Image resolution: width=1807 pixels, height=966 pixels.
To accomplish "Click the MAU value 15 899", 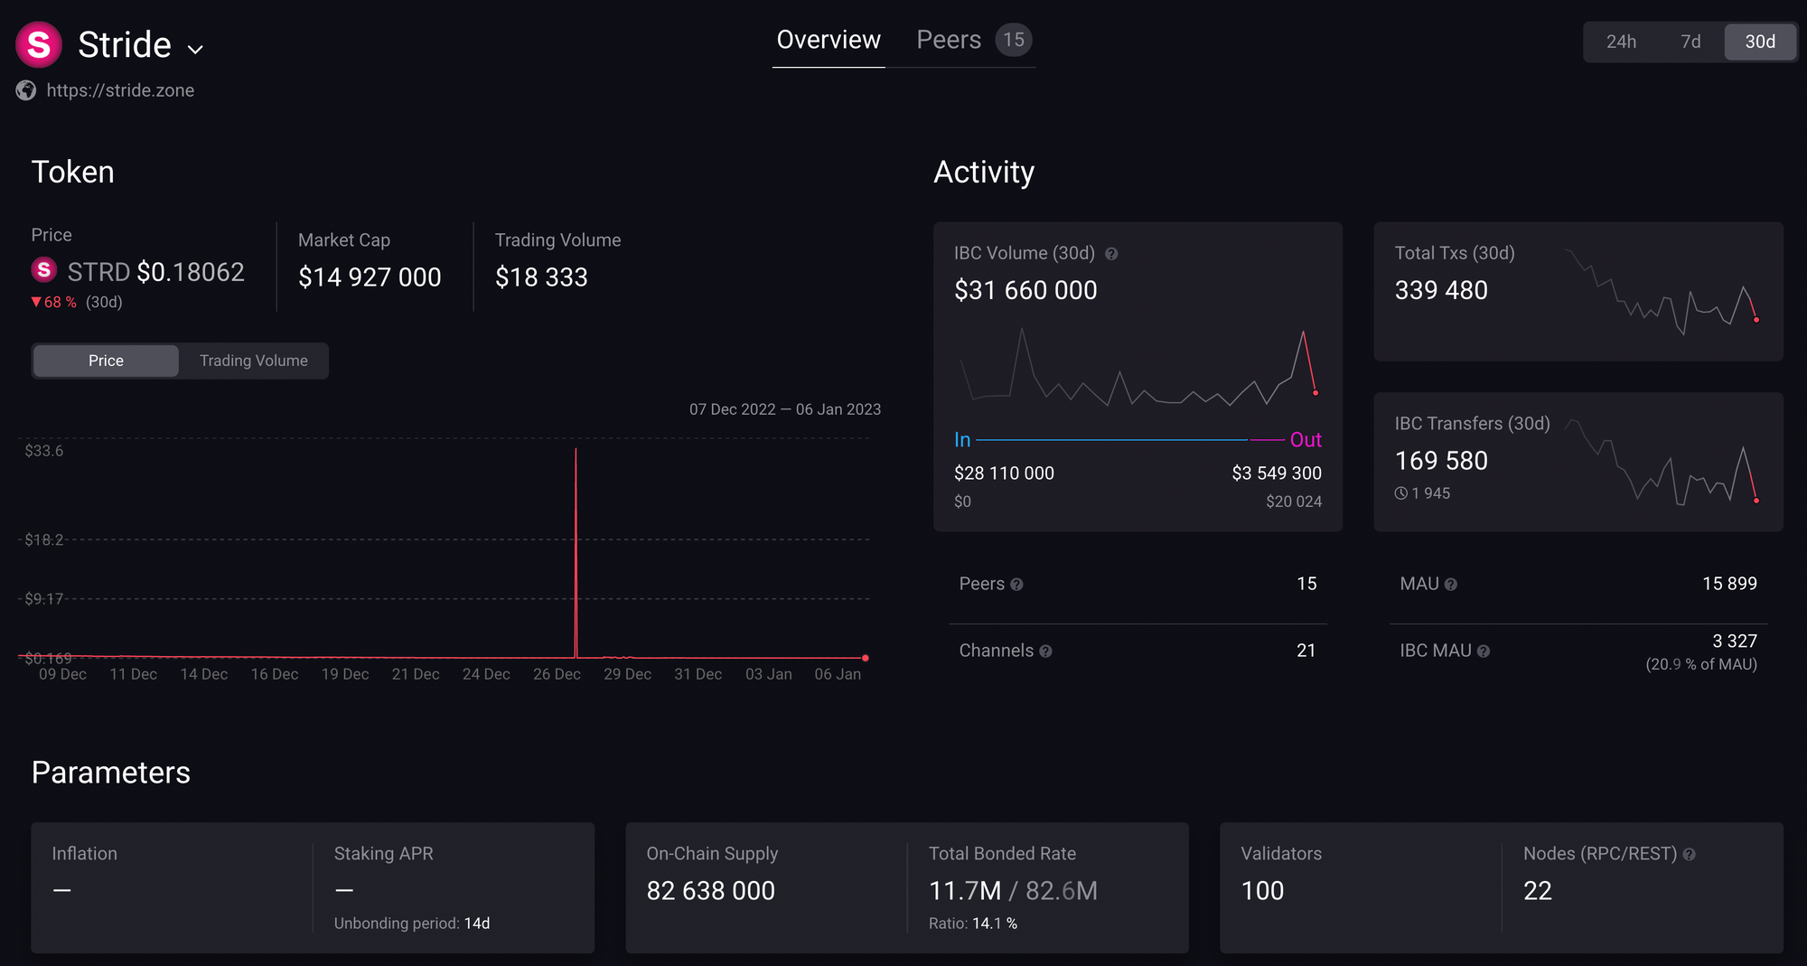I will point(1729,584).
